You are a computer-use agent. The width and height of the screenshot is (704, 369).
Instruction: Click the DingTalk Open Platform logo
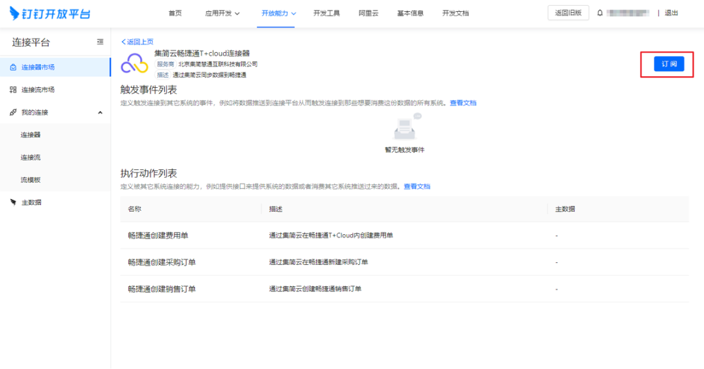(50, 14)
